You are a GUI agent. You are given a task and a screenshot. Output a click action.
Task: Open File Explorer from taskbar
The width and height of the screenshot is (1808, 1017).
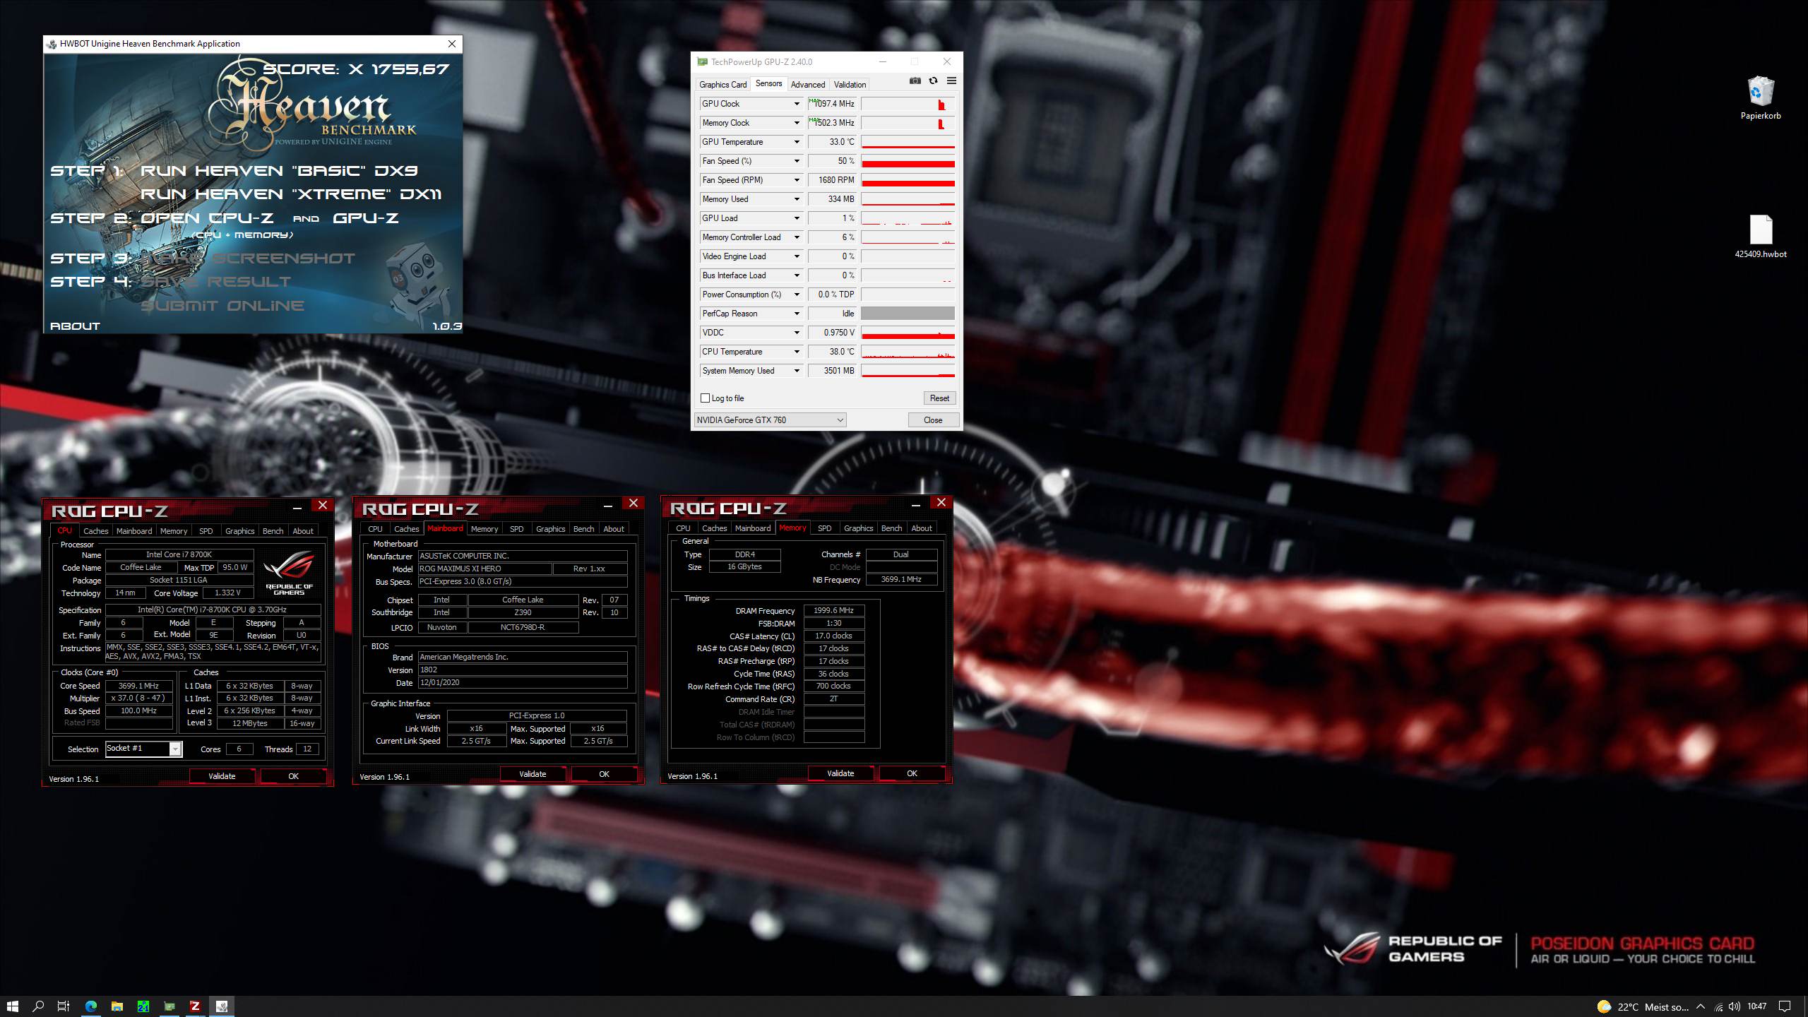(x=117, y=1006)
